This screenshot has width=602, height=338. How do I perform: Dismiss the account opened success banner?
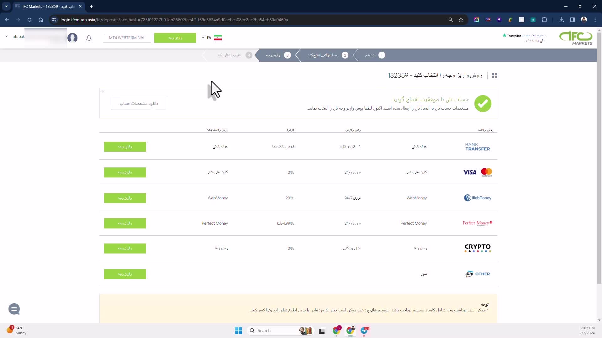click(103, 92)
